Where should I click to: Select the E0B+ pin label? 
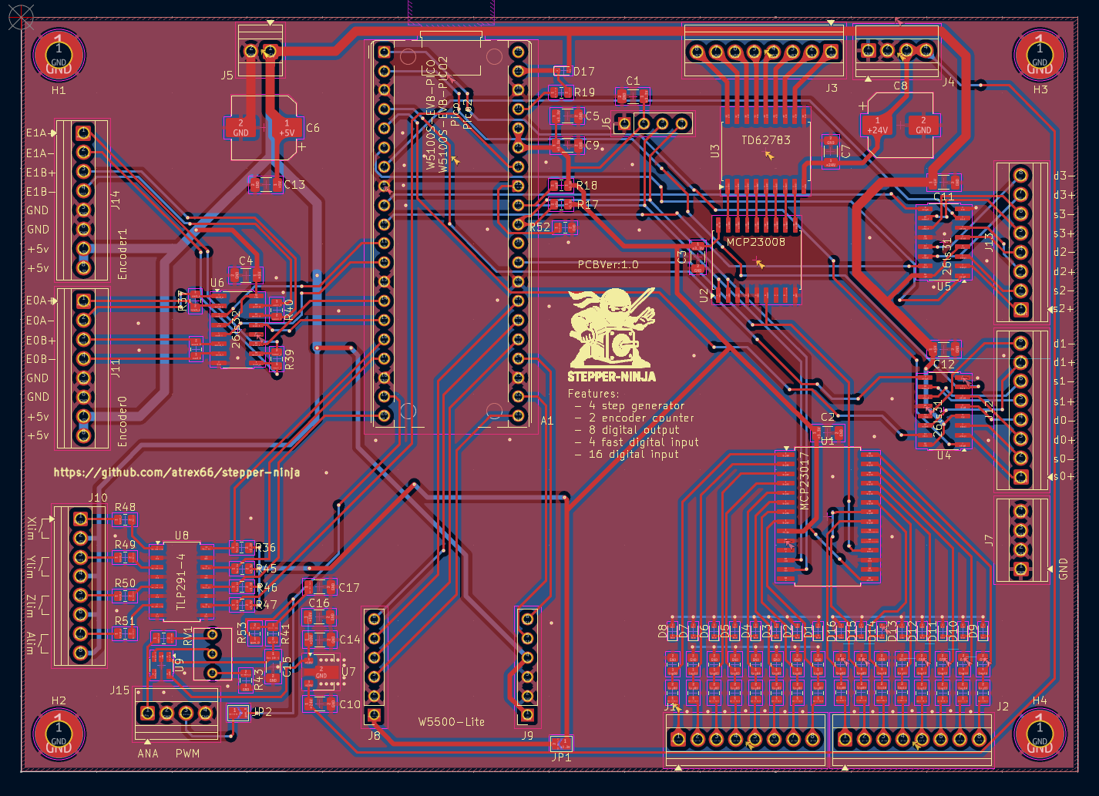pyautogui.click(x=41, y=340)
